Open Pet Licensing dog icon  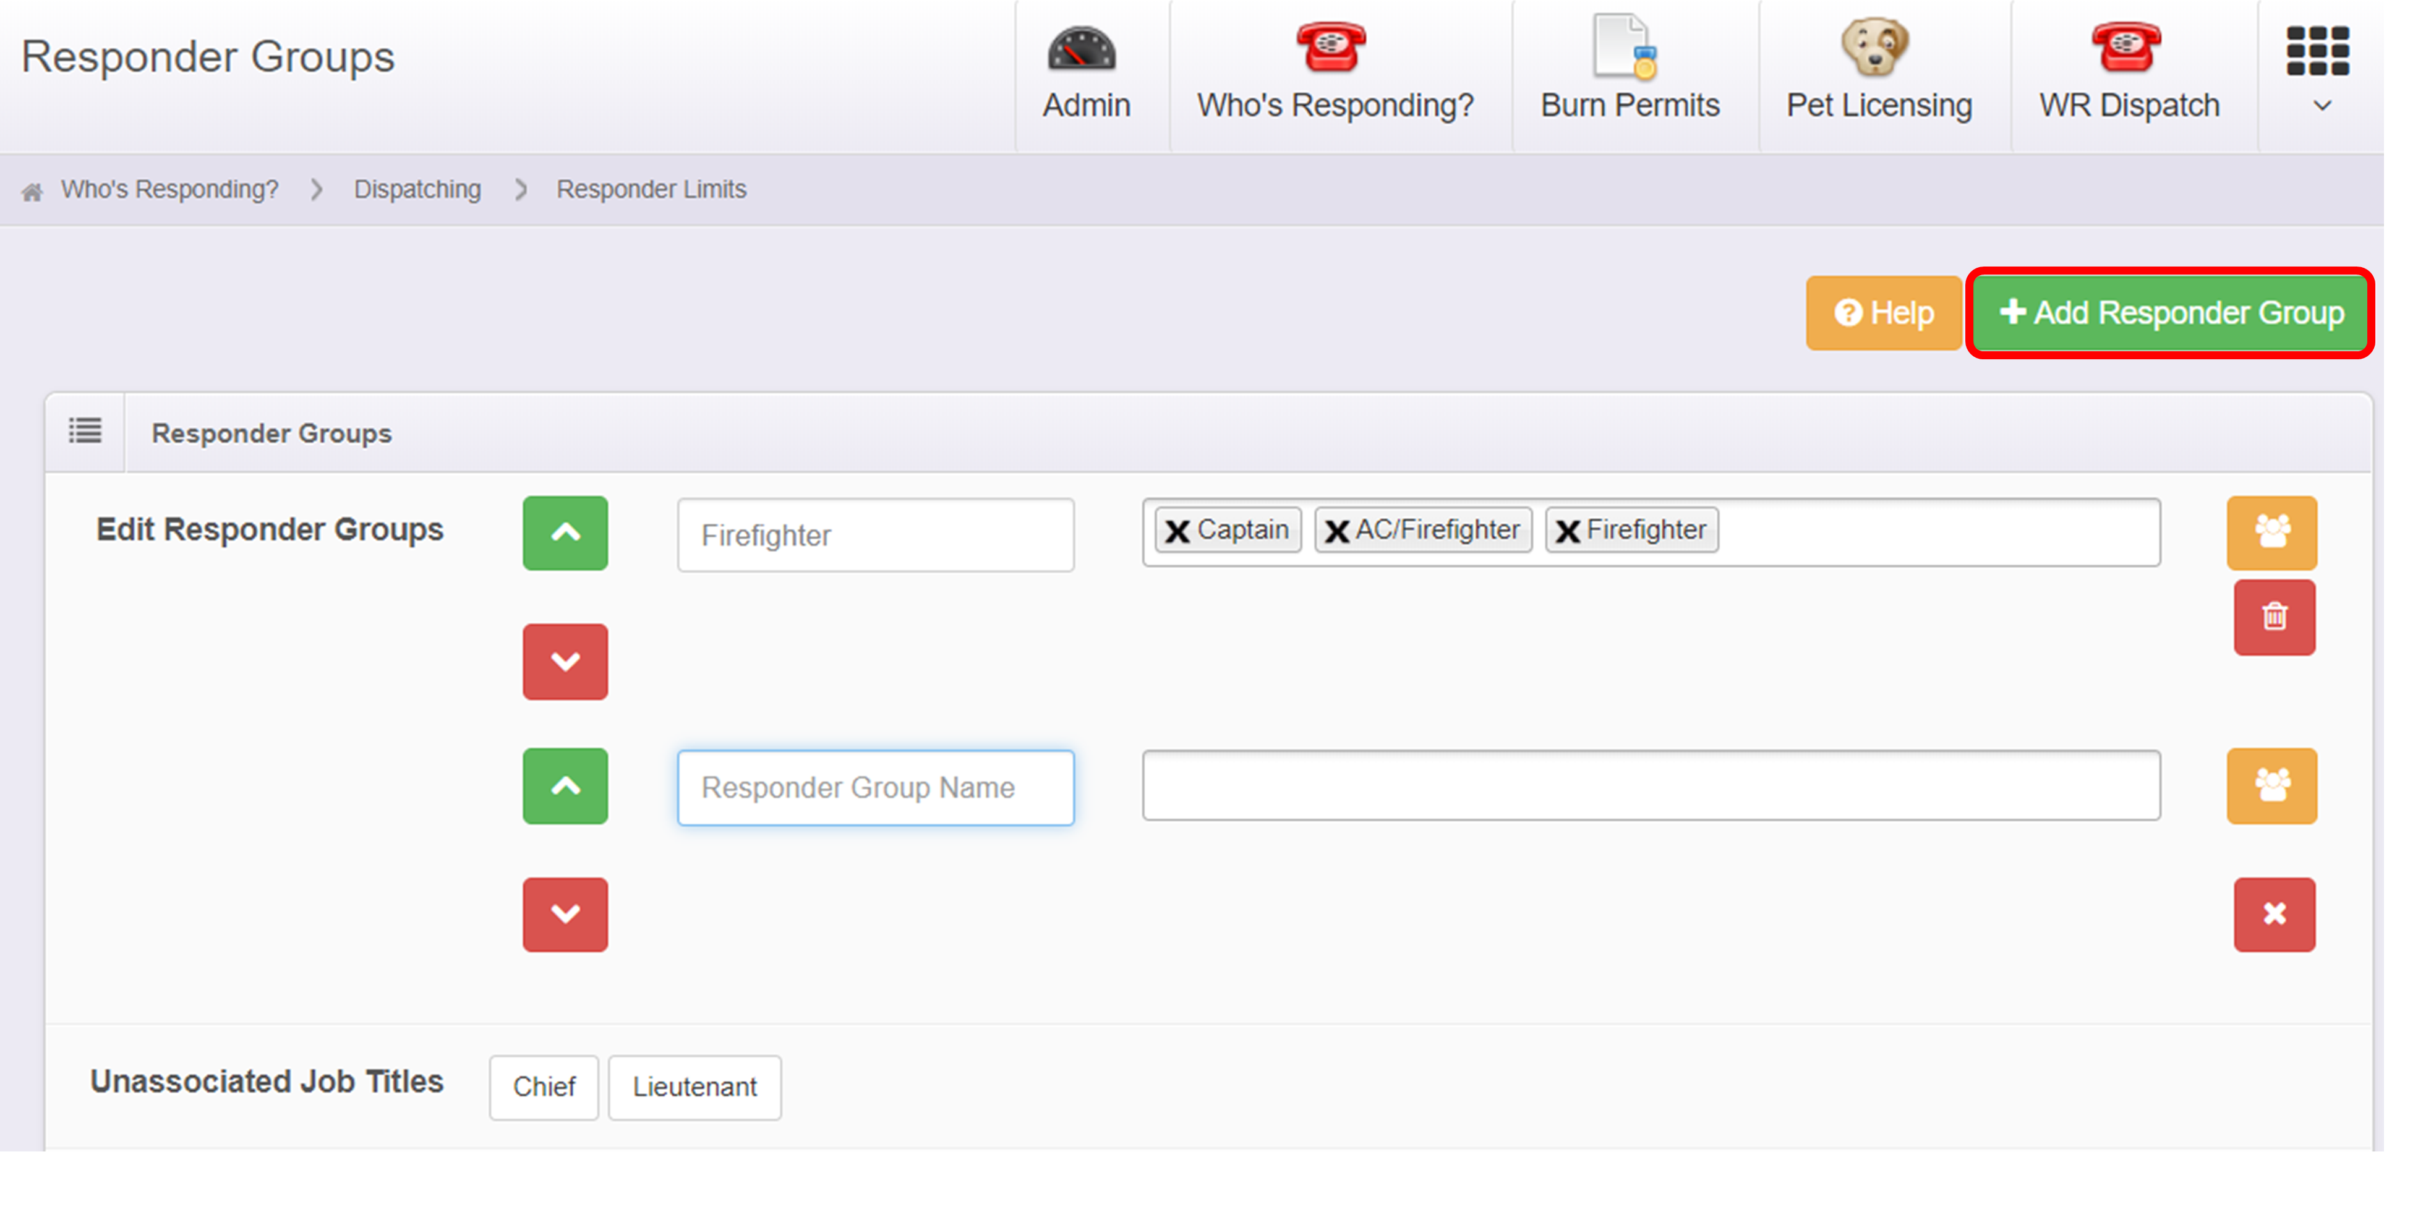point(1874,47)
